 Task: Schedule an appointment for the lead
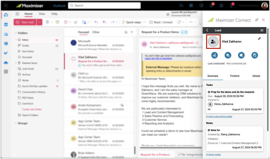click(255, 55)
